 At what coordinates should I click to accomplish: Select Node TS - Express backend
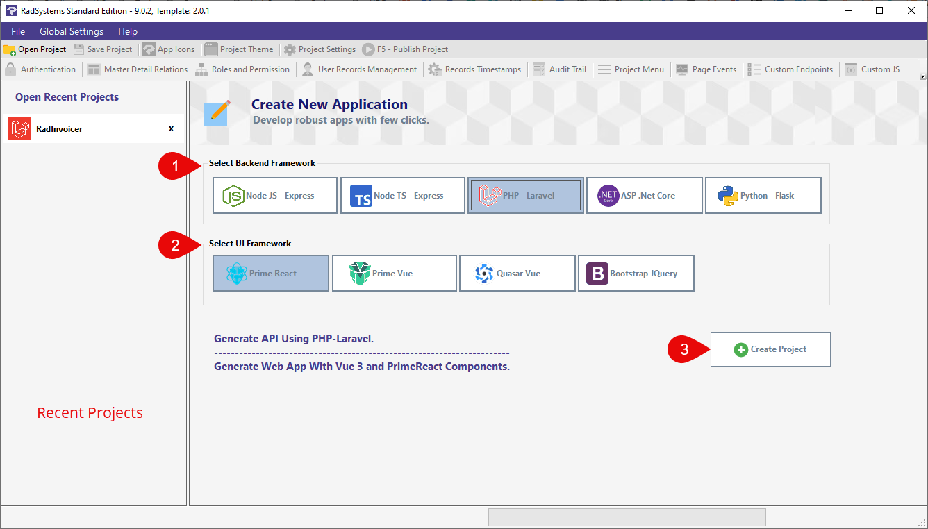pos(403,195)
